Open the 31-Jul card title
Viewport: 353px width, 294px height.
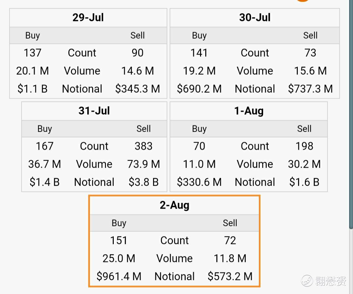point(94,111)
